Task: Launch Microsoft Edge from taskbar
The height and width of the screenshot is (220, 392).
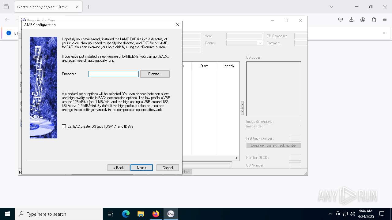Action: 126,214
